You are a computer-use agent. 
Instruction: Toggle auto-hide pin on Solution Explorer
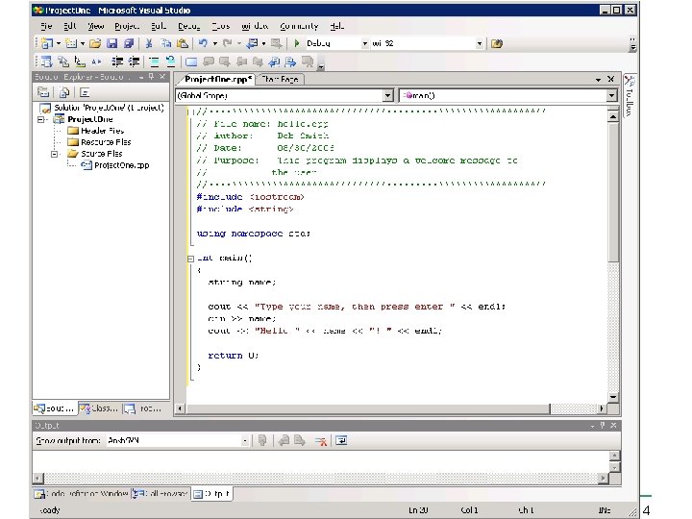(x=152, y=77)
